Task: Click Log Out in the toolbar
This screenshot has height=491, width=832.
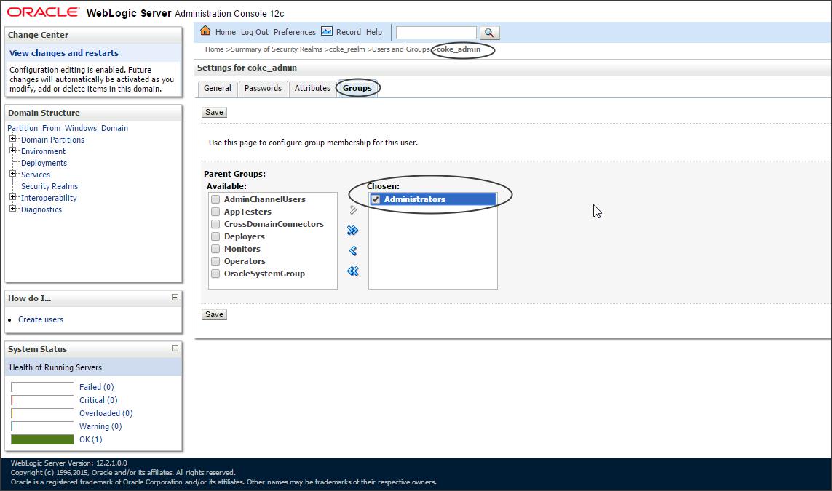Action: [255, 32]
